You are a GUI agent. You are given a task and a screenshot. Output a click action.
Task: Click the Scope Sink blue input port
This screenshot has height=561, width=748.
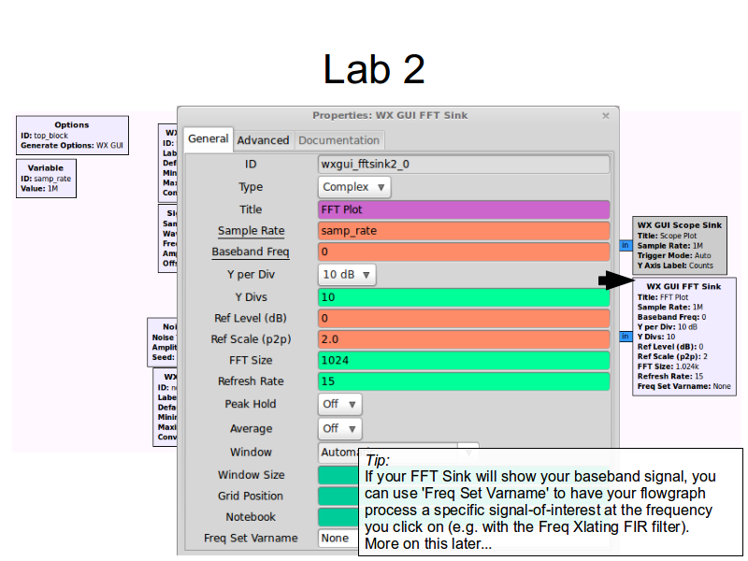point(626,246)
